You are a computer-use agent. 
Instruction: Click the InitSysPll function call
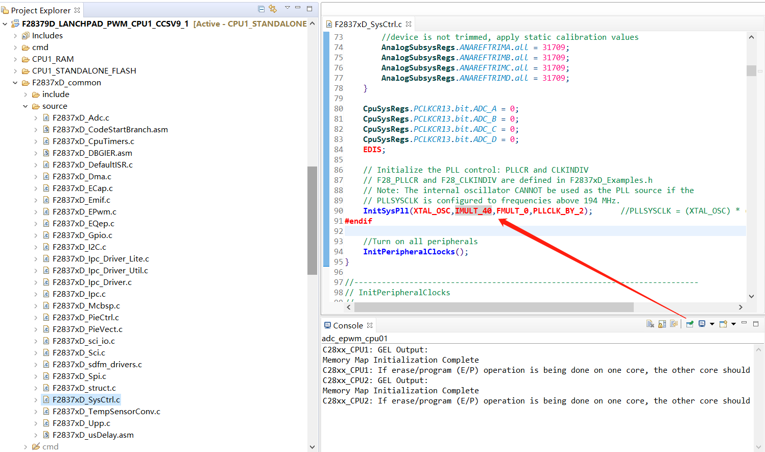[x=386, y=211]
